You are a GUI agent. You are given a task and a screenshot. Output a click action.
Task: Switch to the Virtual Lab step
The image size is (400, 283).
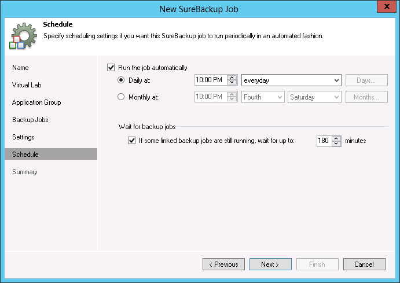pyautogui.click(x=26, y=85)
